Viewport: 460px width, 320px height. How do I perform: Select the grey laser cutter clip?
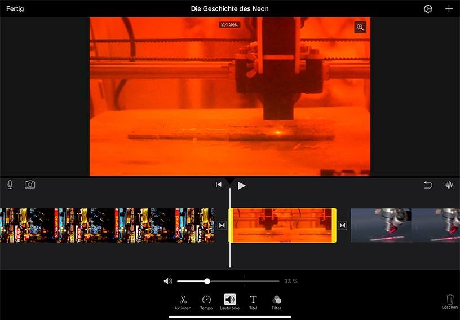click(405, 225)
